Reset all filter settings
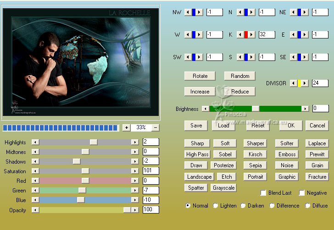The width and height of the screenshot is (334, 230). pos(258,126)
